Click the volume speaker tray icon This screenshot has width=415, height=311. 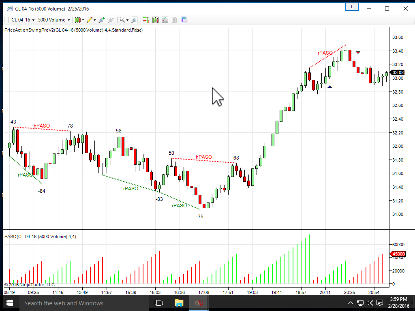[x=370, y=303]
